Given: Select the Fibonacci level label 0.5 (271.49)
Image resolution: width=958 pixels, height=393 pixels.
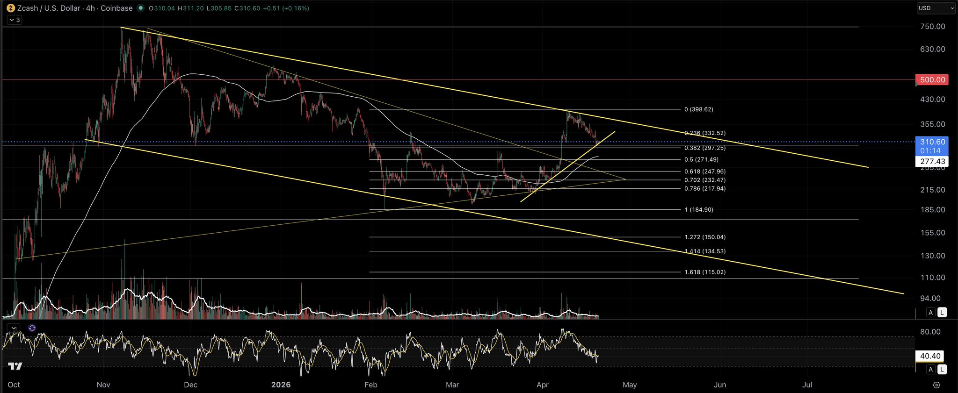Looking at the screenshot, I should [x=702, y=160].
